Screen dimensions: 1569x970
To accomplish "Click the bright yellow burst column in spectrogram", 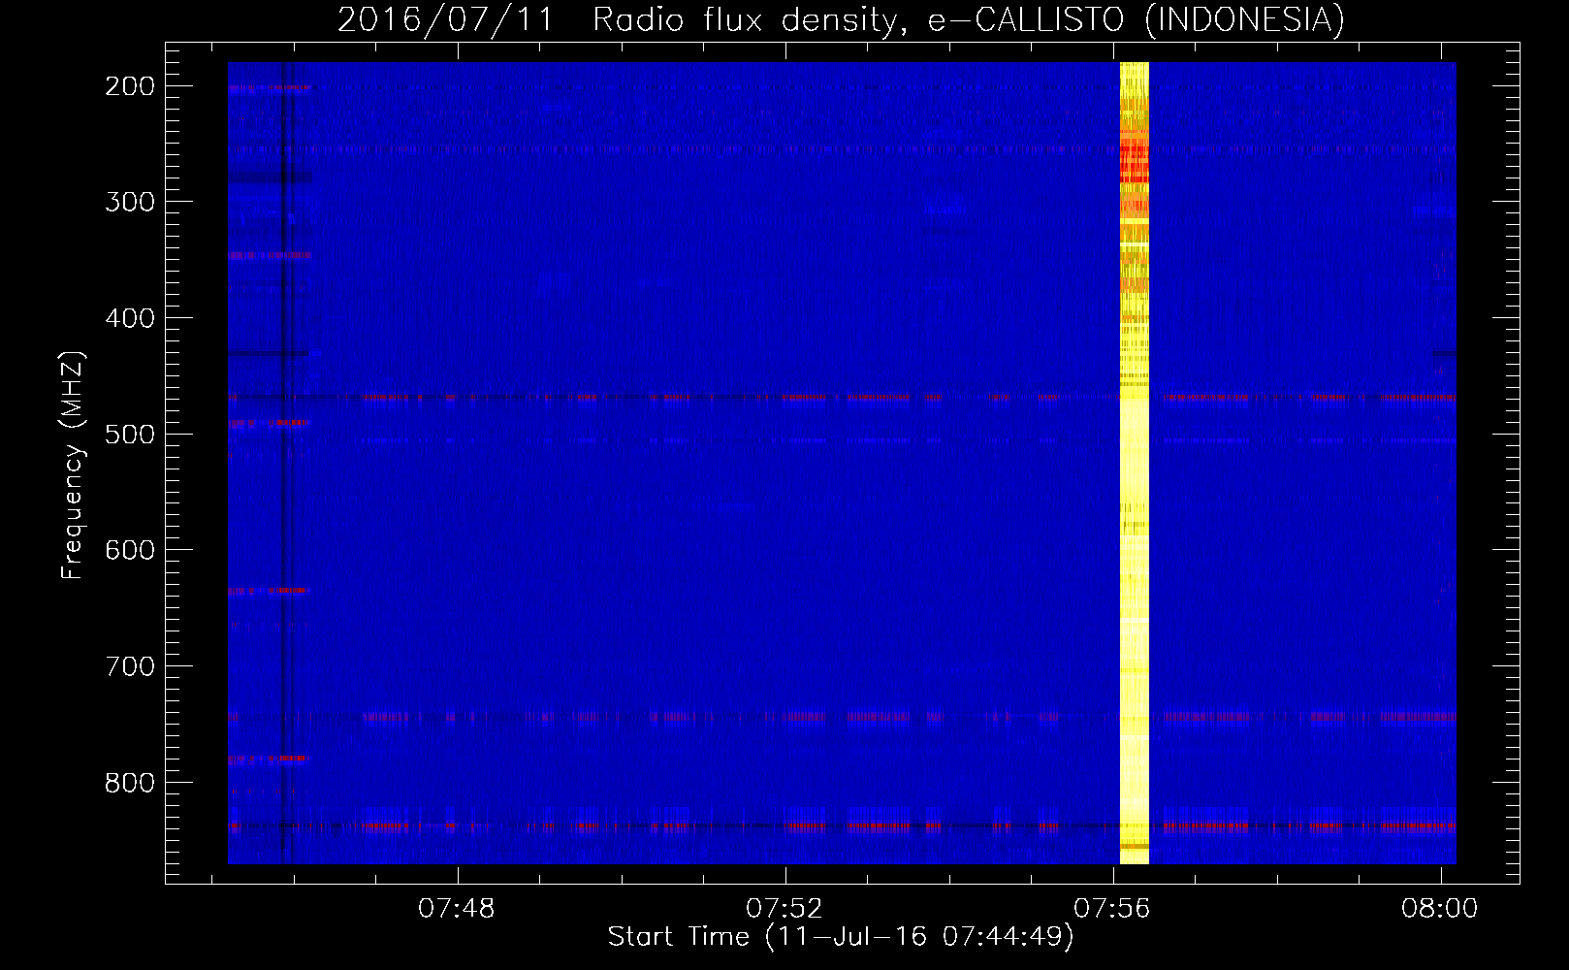I will click(x=1135, y=463).
